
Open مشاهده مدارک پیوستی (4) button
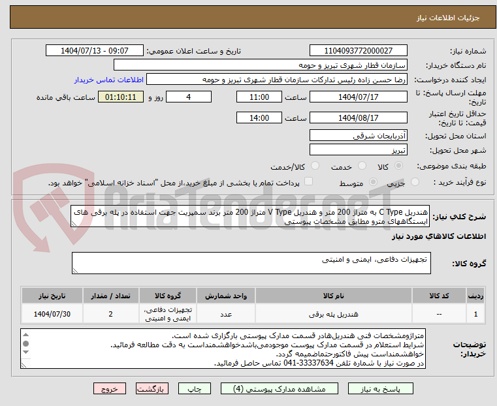tap(280, 388)
